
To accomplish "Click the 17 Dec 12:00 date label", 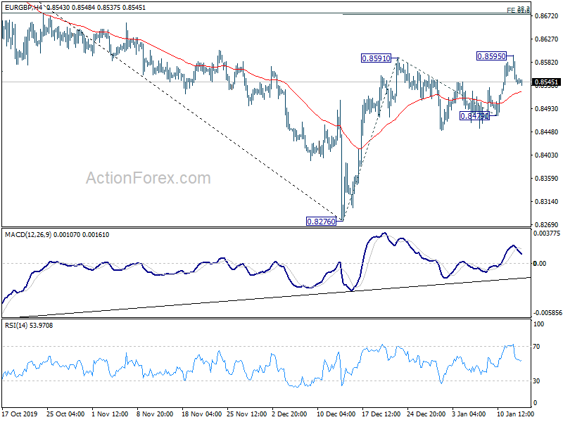I will coord(381,414).
